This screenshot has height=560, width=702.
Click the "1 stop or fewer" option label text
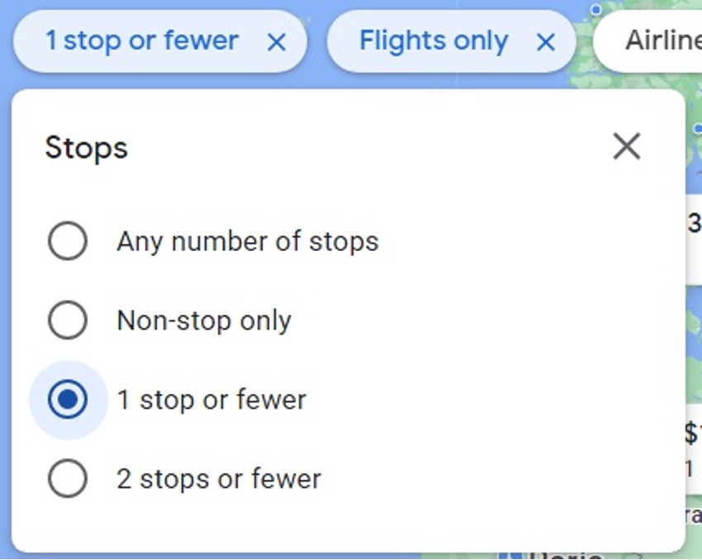tap(211, 400)
